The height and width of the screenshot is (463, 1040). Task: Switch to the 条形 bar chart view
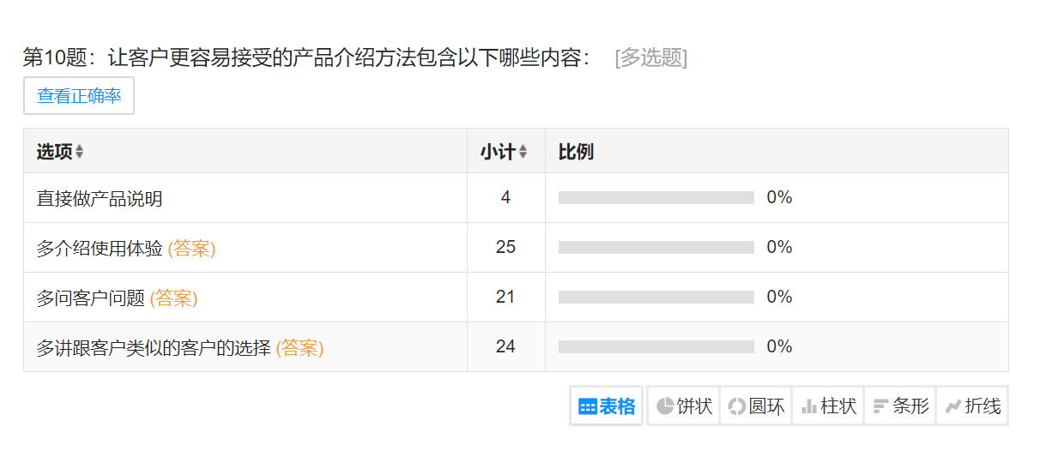tap(900, 406)
